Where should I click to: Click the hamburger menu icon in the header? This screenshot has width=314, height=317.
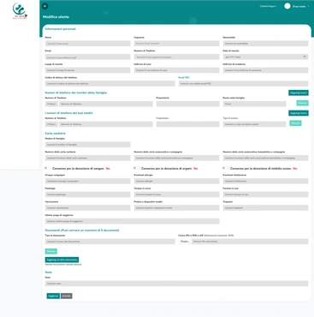coord(44,6)
